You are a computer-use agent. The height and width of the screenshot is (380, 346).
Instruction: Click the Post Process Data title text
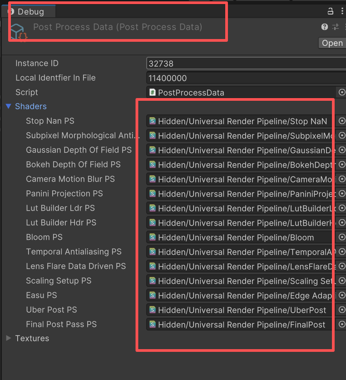pyautogui.click(x=118, y=27)
